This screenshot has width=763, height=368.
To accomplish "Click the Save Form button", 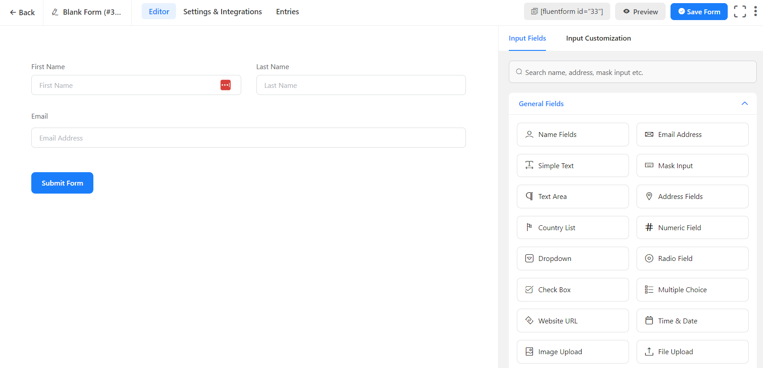I will pyautogui.click(x=699, y=12).
